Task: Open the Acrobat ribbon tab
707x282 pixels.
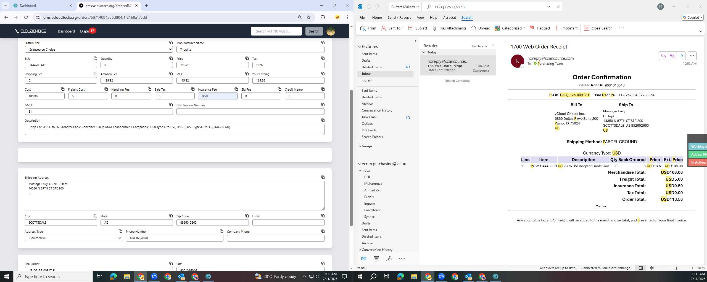Action: coord(449,17)
